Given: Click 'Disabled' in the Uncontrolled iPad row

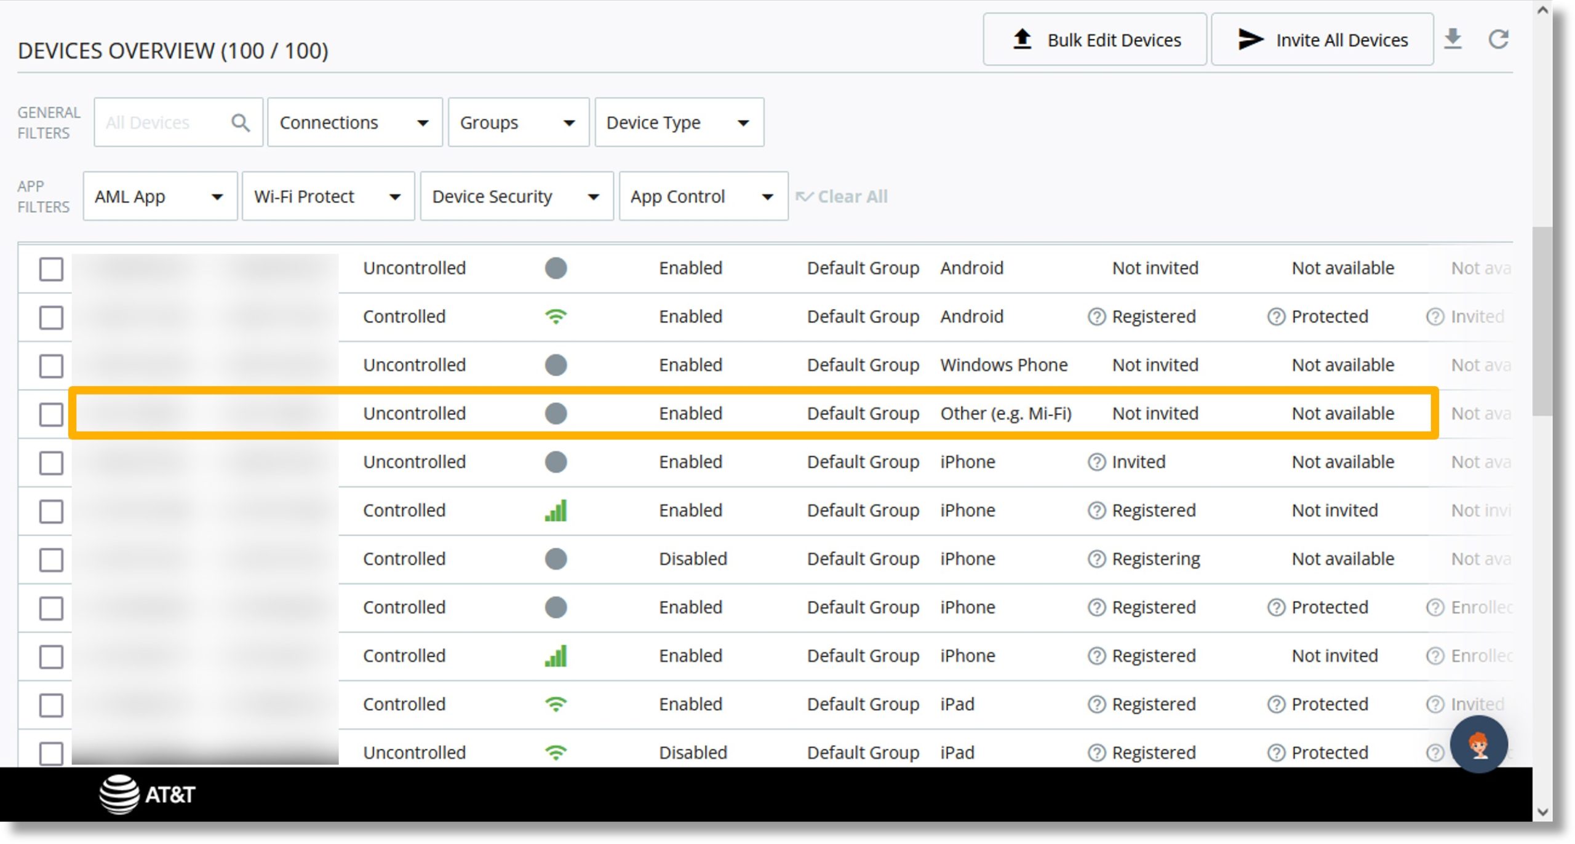Looking at the screenshot, I should 693,752.
